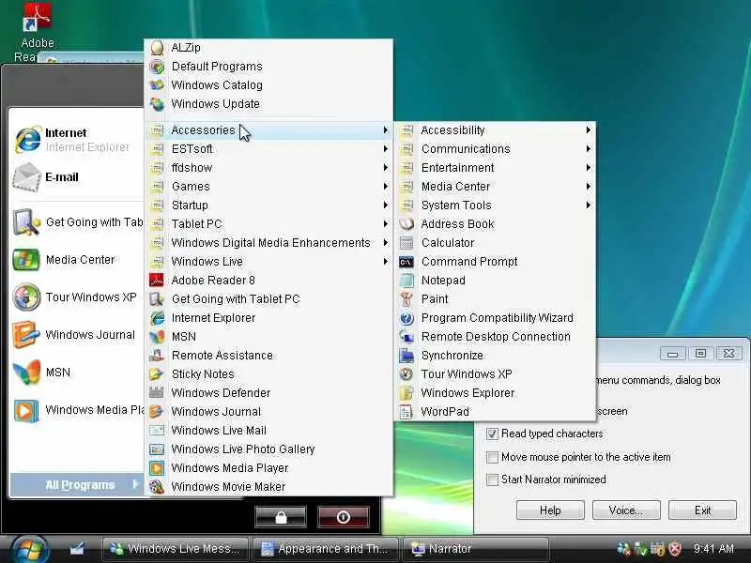
Task: Open Address Book in Accessories
Action: coord(495,223)
